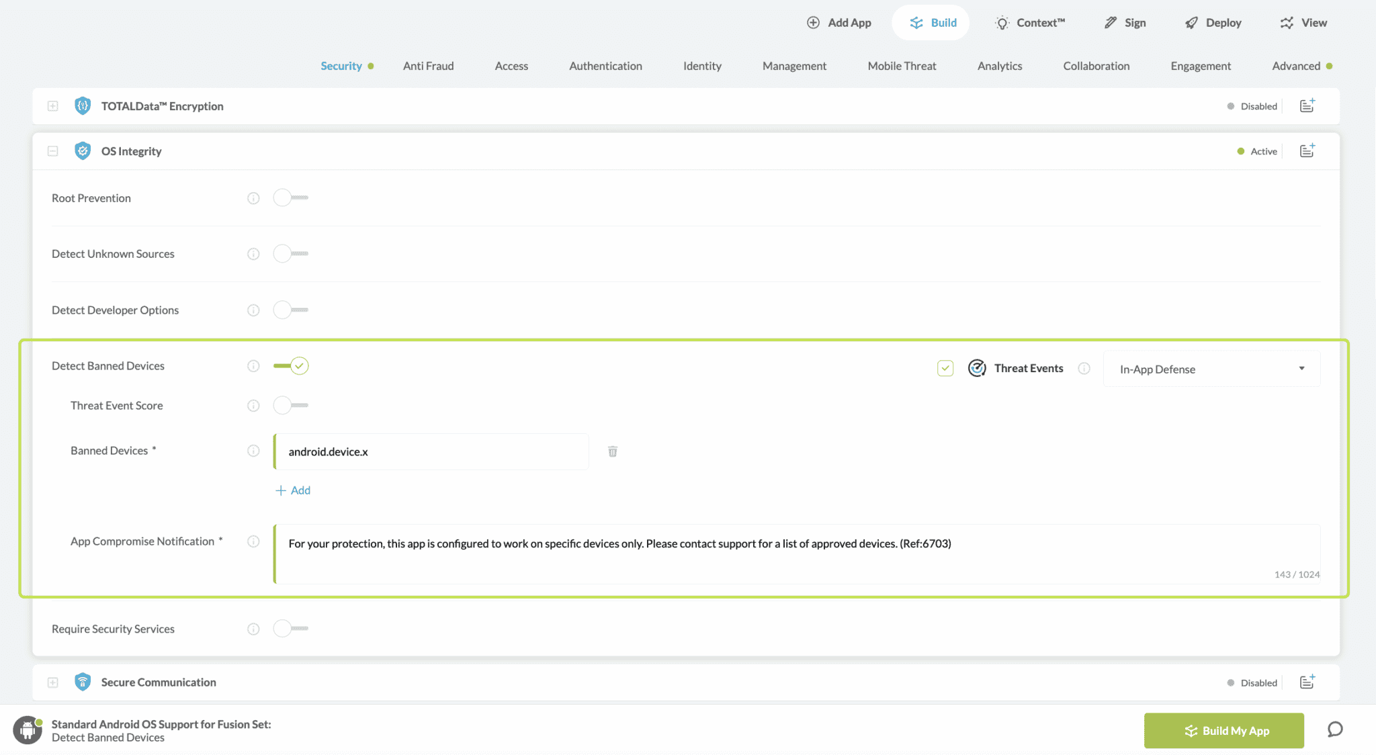1376x755 pixels.
Task: Open the Mobile Threat tab
Action: click(x=902, y=66)
